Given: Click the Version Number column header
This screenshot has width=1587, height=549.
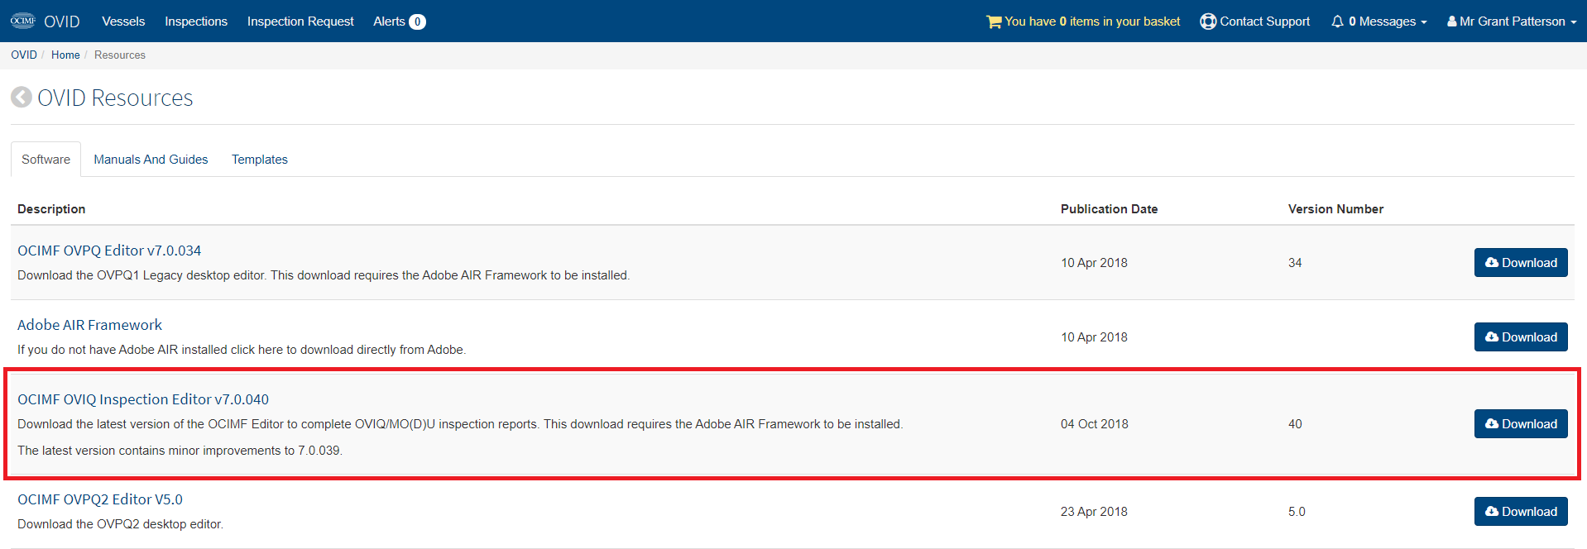Looking at the screenshot, I should (x=1335, y=208).
